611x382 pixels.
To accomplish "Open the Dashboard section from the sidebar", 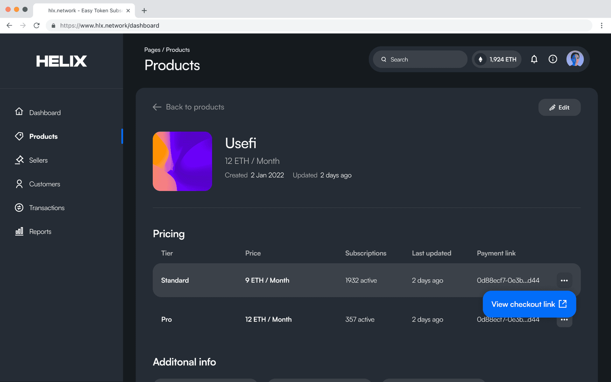I will click(45, 112).
